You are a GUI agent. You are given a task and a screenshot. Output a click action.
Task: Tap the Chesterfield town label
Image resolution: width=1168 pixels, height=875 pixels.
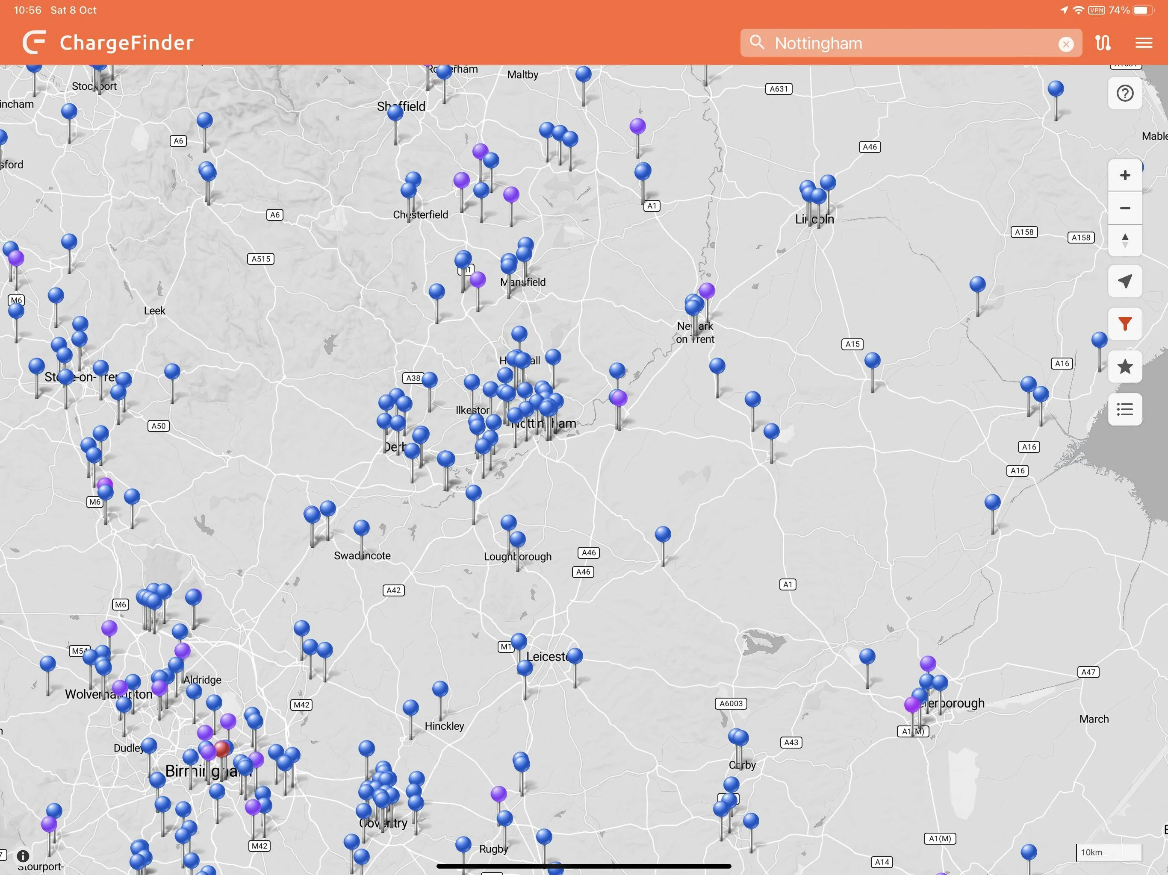click(420, 215)
